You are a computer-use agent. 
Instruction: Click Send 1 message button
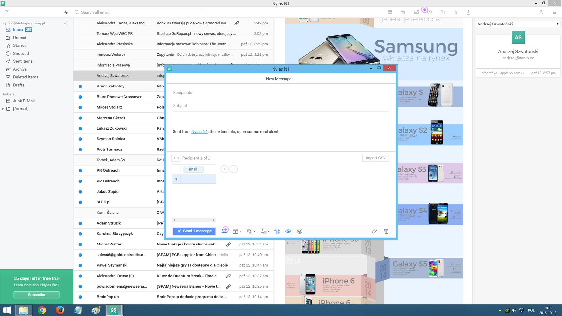[x=194, y=231]
